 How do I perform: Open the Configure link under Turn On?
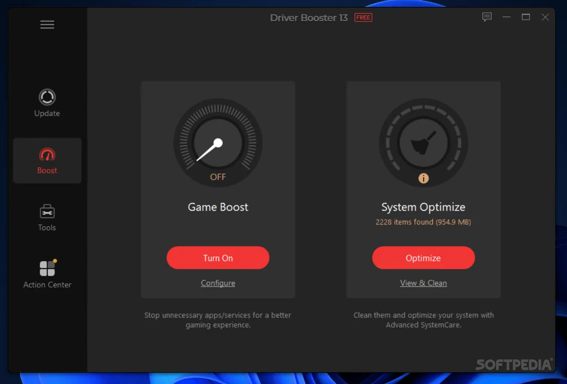[218, 283]
